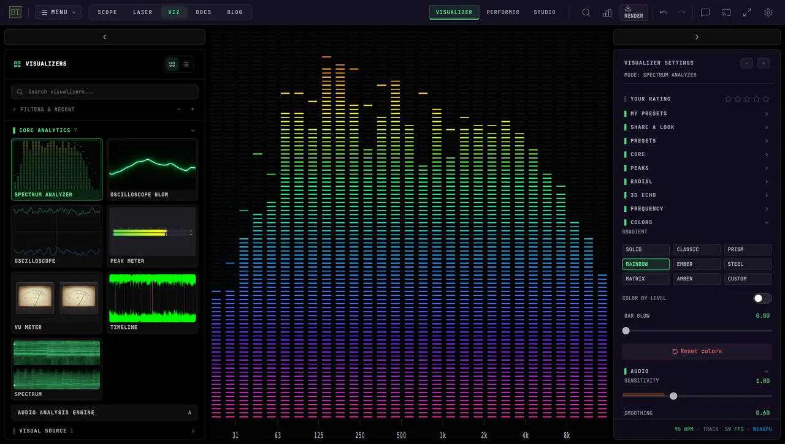
Task: Click the Bar Glow slider handle
Action: [x=626, y=331]
